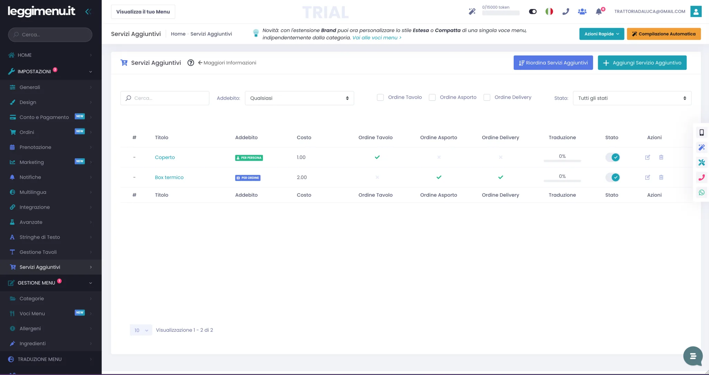Follow the Vai alle voci menu link
Viewport: 709px width, 375px height.
click(x=377, y=38)
